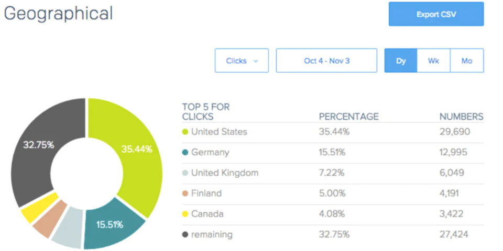Screen dimensions: 503x251
Task: Click the pale gray United Kingdom legend dot
Action: tap(185, 173)
